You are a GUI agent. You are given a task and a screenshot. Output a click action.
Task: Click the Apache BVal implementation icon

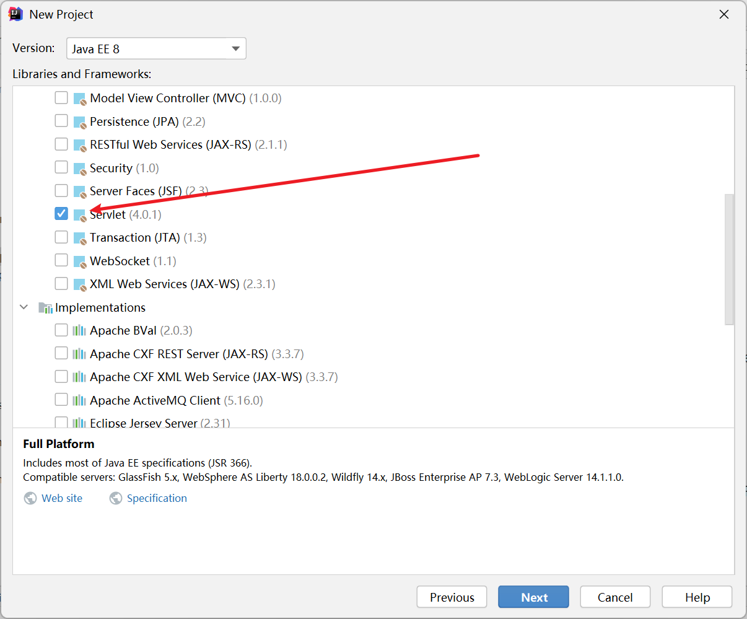tap(79, 331)
